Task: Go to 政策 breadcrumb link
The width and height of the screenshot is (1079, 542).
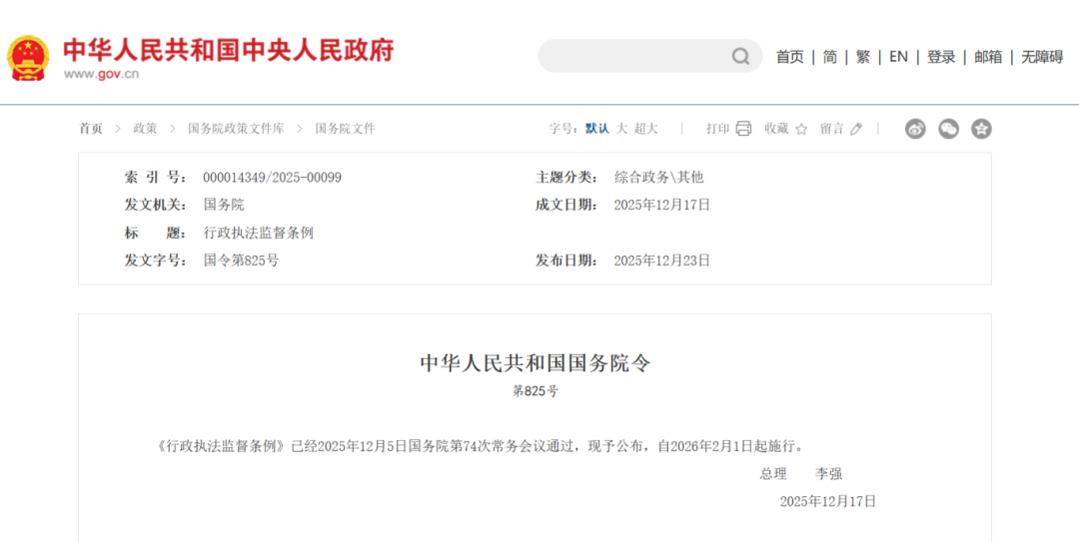Action: (x=145, y=129)
